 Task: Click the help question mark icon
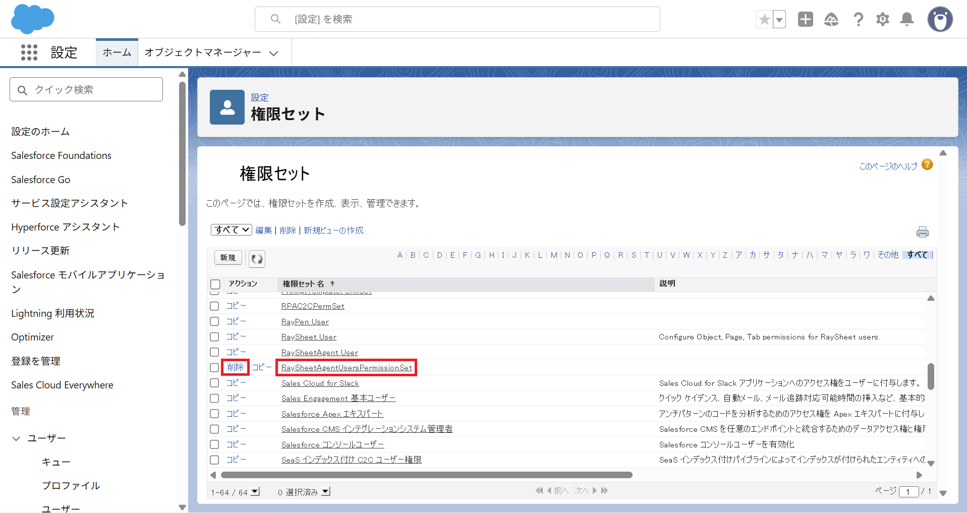coord(858,20)
